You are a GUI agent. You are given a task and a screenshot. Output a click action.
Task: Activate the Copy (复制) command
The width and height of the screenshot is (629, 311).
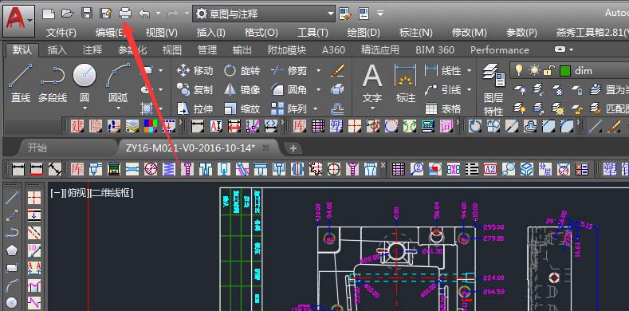(195, 89)
